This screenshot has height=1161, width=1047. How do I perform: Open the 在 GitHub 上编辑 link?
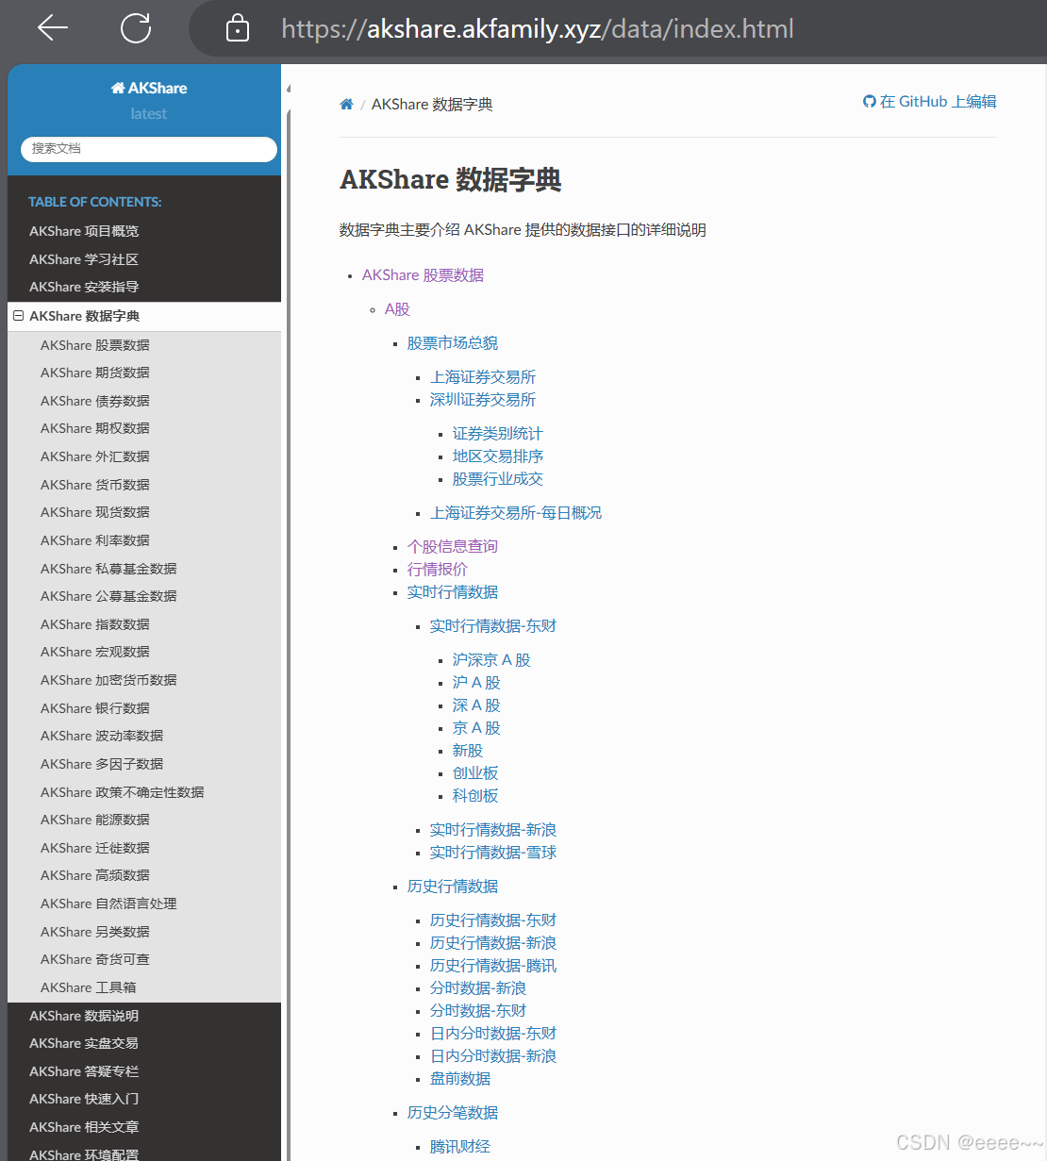tap(937, 101)
